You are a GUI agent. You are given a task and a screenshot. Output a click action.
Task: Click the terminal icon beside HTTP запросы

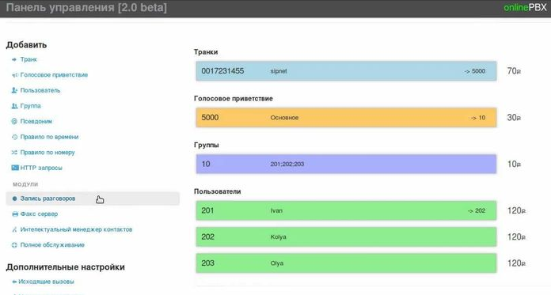15,168
